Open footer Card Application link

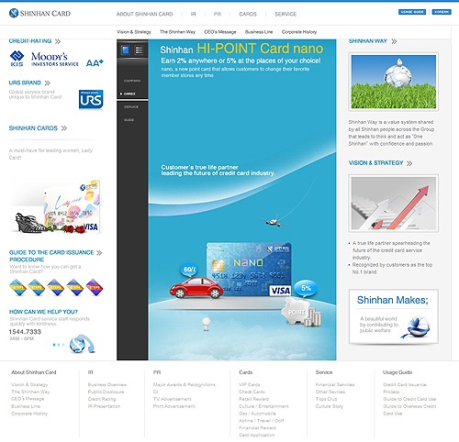click(x=256, y=435)
